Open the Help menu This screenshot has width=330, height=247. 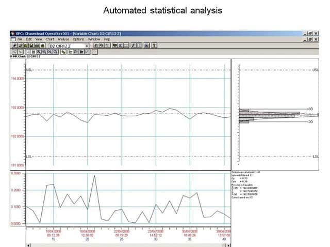pos(107,39)
